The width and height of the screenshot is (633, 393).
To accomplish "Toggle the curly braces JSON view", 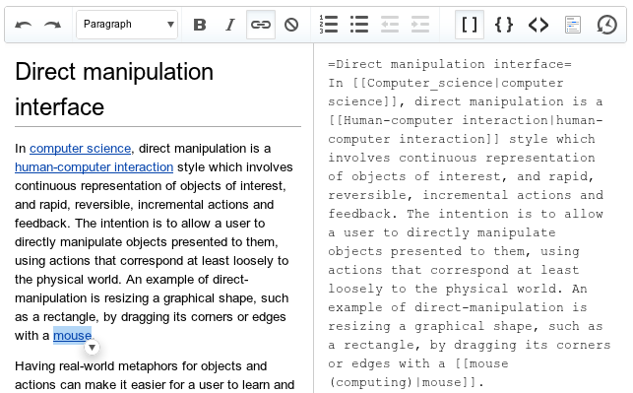I will tap(504, 25).
